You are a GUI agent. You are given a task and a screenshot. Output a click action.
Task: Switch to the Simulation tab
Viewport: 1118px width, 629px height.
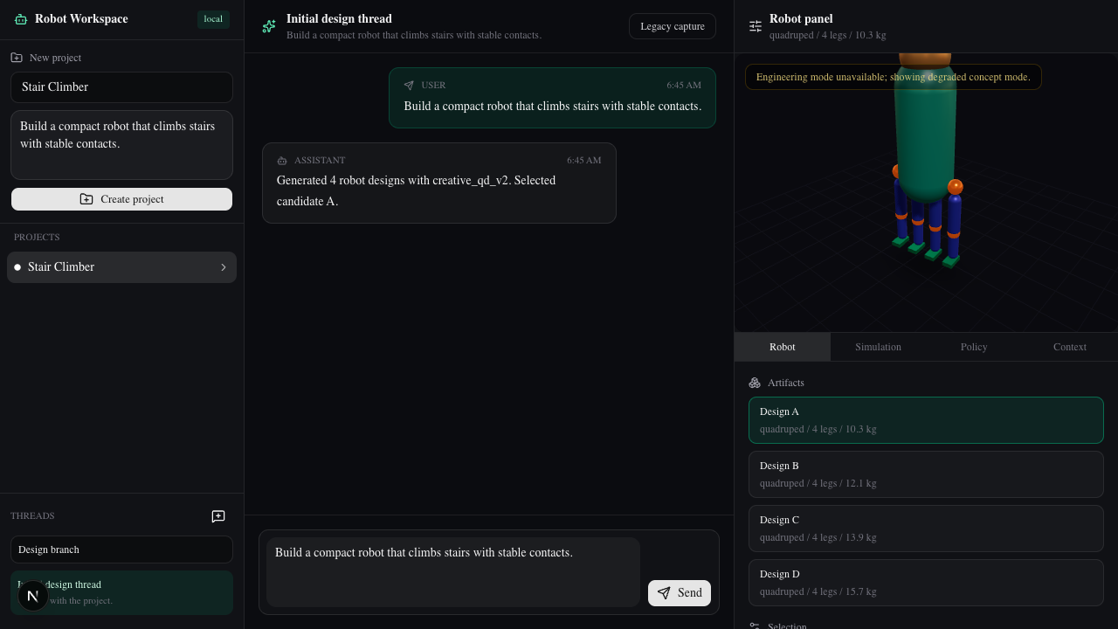(878, 347)
